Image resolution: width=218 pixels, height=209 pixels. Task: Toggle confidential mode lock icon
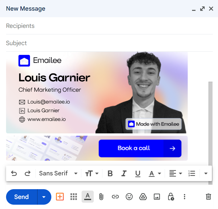(x=171, y=197)
